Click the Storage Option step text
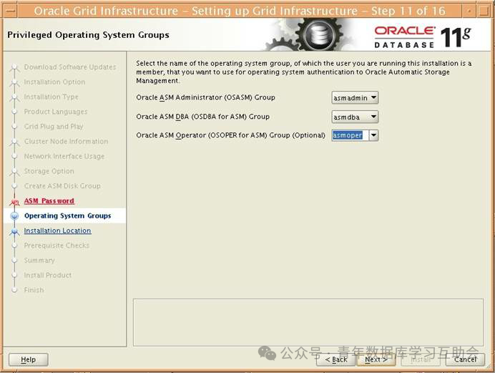 [49, 171]
